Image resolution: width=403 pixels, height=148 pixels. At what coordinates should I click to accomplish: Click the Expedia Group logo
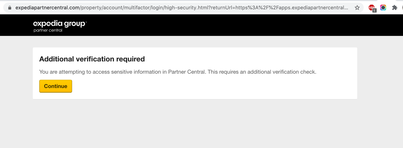pyautogui.click(x=60, y=24)
